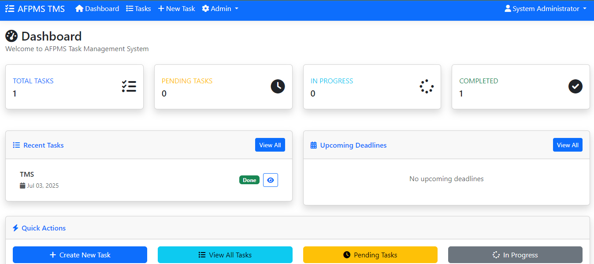Click the spinner icon on In Progress card

click(426, 86)
